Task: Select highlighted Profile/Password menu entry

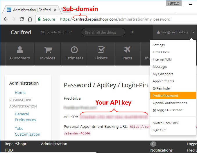Action: pos(173,96)
